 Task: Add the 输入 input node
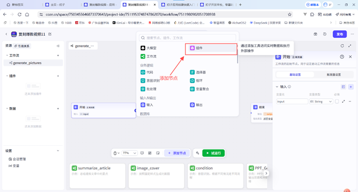tap(147, 105)
